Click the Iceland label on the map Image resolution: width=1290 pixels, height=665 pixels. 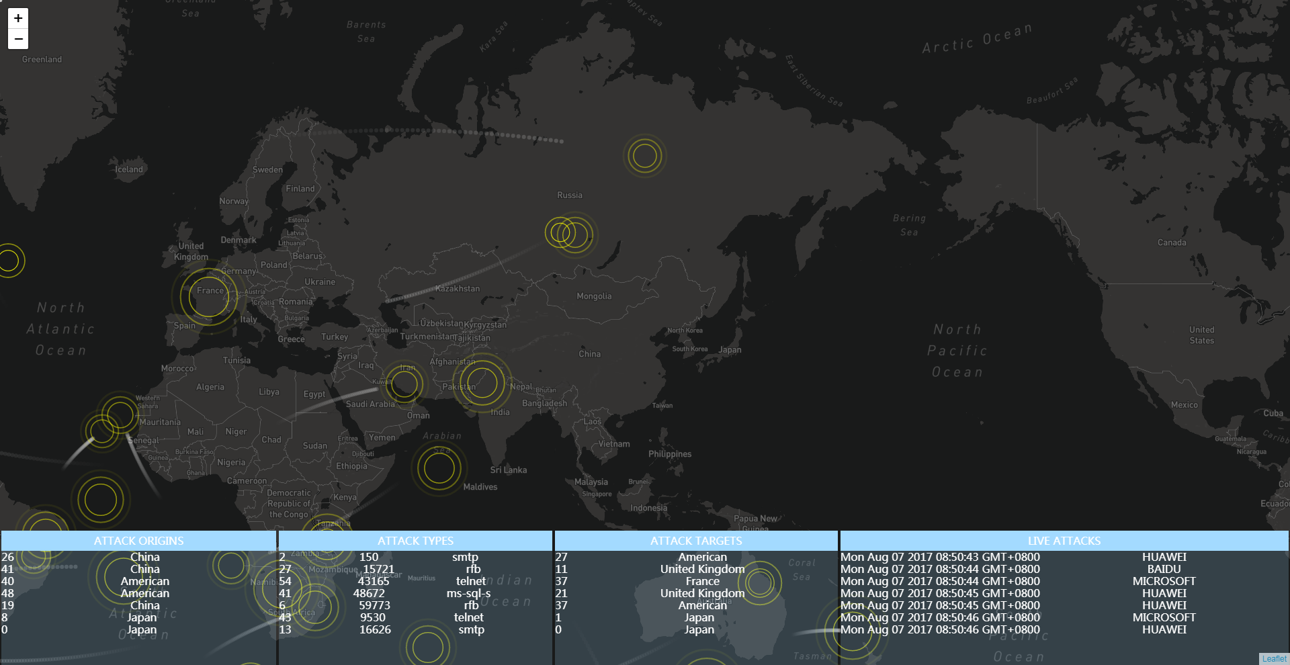pyautogui.click(x=129, y=169)
